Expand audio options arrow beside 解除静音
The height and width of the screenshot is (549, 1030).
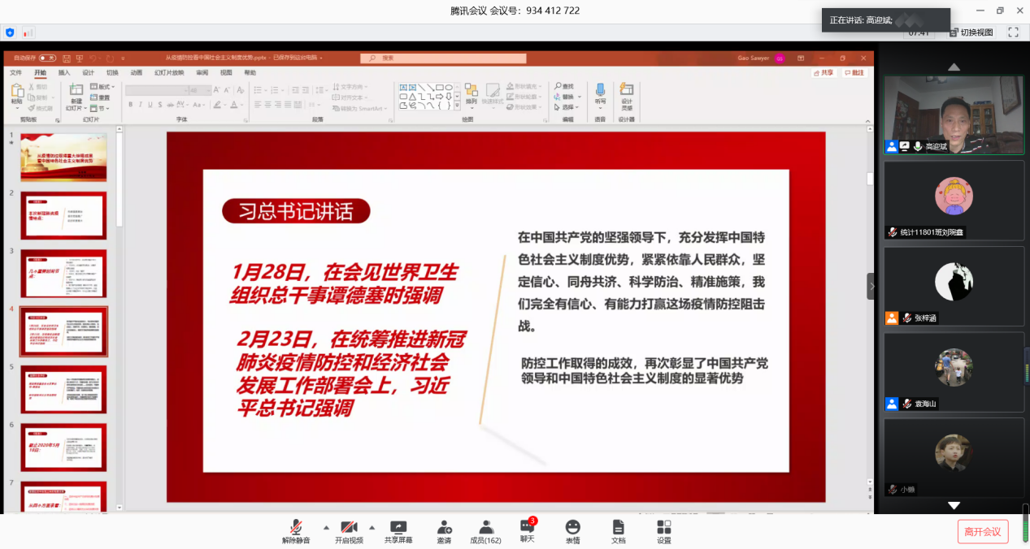(327, 526)
